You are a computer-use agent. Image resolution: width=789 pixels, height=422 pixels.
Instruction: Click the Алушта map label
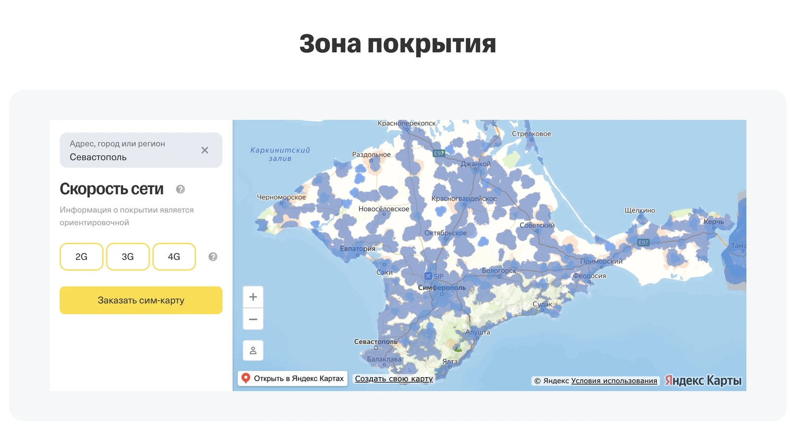(478, 332)
